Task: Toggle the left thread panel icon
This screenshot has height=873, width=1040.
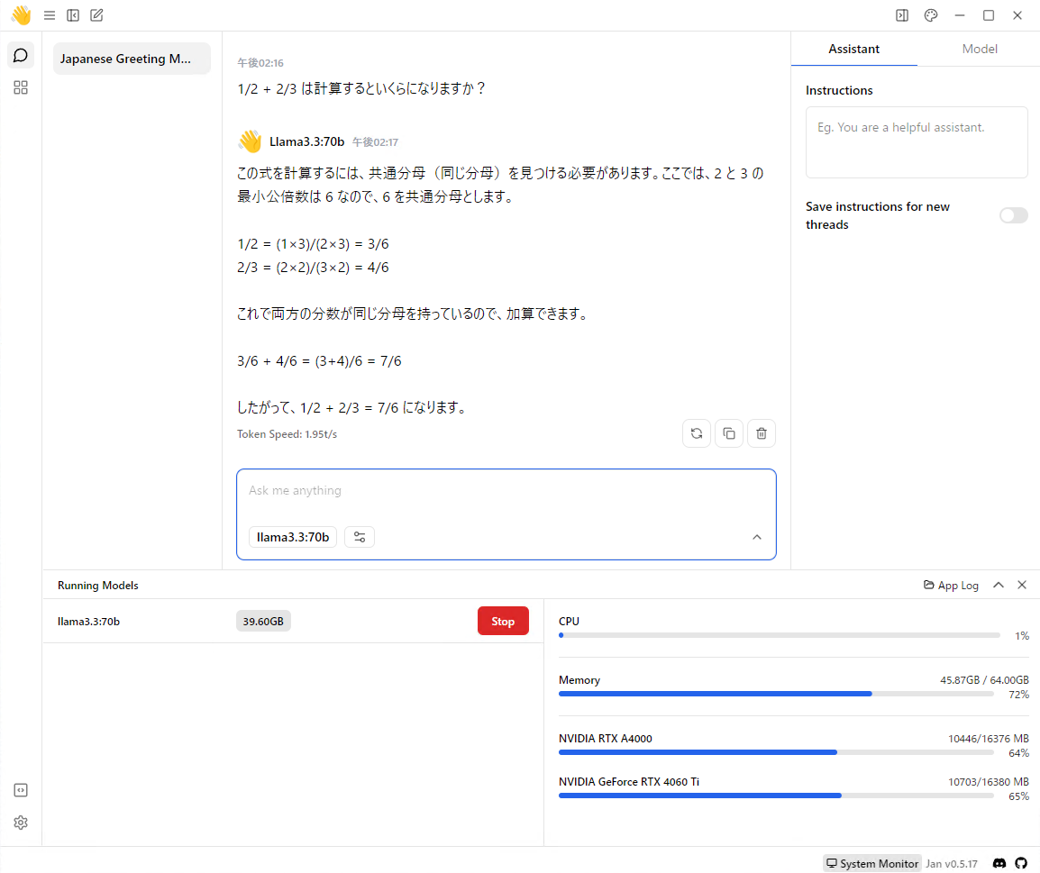Action: click(73, 15)
